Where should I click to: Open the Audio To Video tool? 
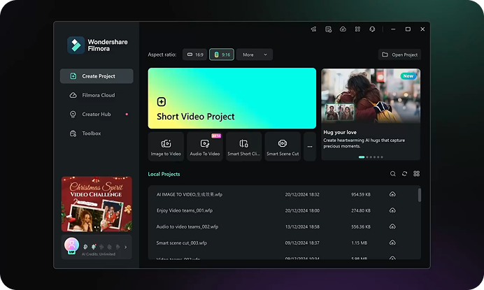pyautogui.click(x=205, y=147)
